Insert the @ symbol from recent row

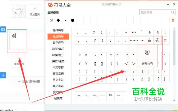click(x=51, y=20)
